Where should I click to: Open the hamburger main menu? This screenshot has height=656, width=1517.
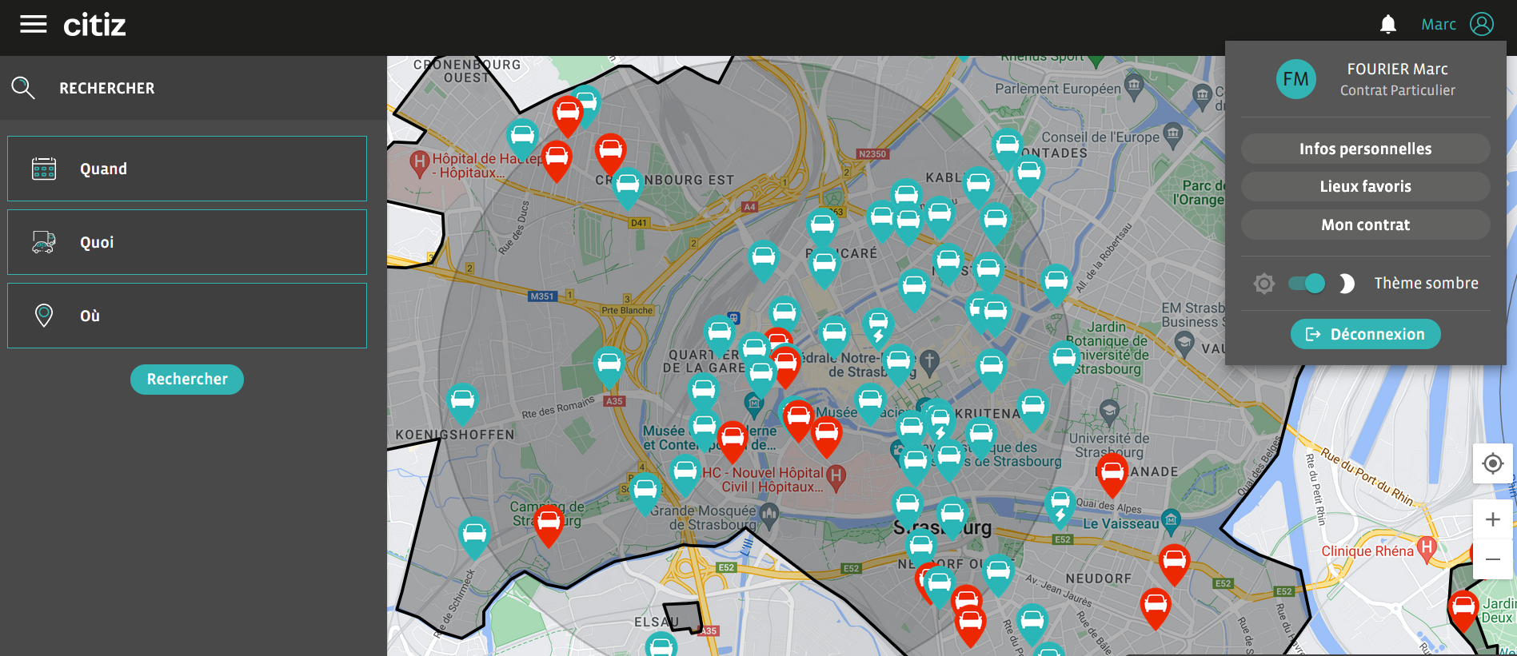point(34,25)
